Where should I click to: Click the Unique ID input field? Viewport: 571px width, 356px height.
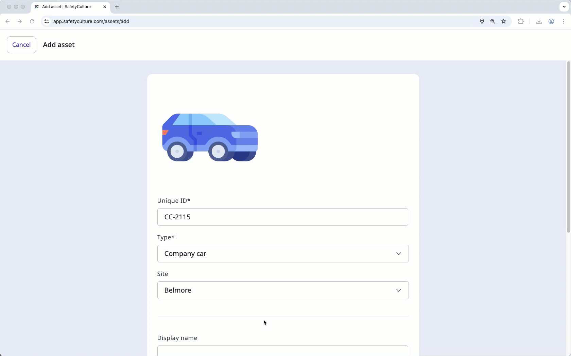coord(282,217)
